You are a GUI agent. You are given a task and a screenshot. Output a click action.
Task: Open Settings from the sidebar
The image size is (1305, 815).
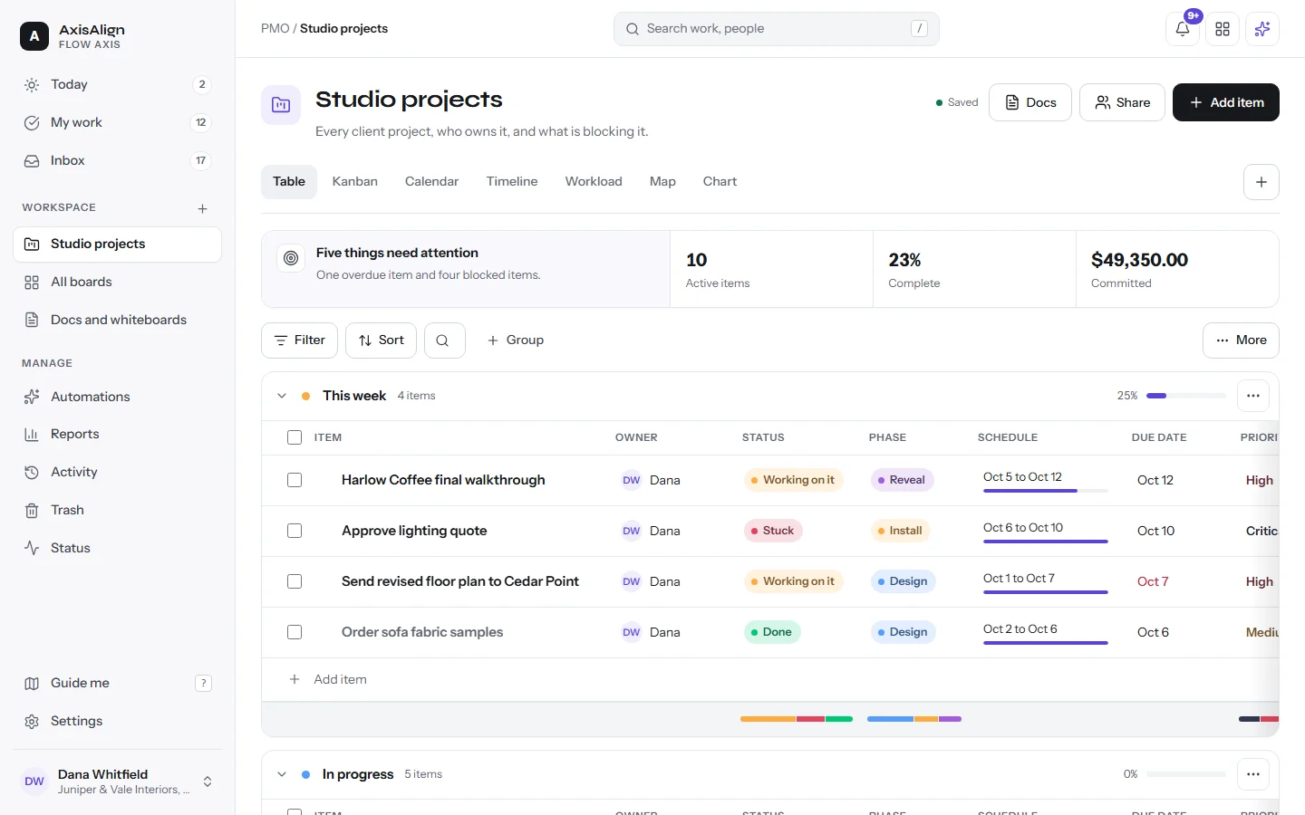click(117, 722)
